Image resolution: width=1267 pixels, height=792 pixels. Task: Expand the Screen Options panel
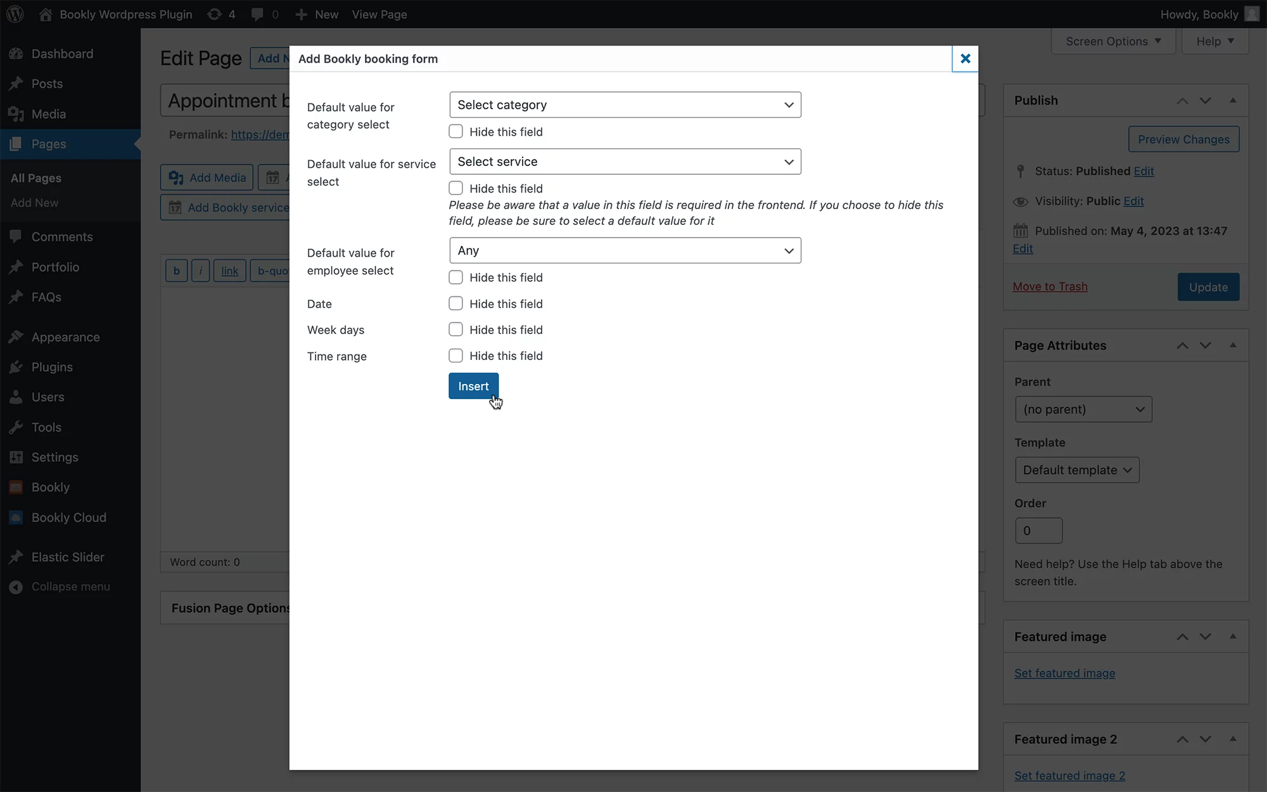(x=1113, y=41)
